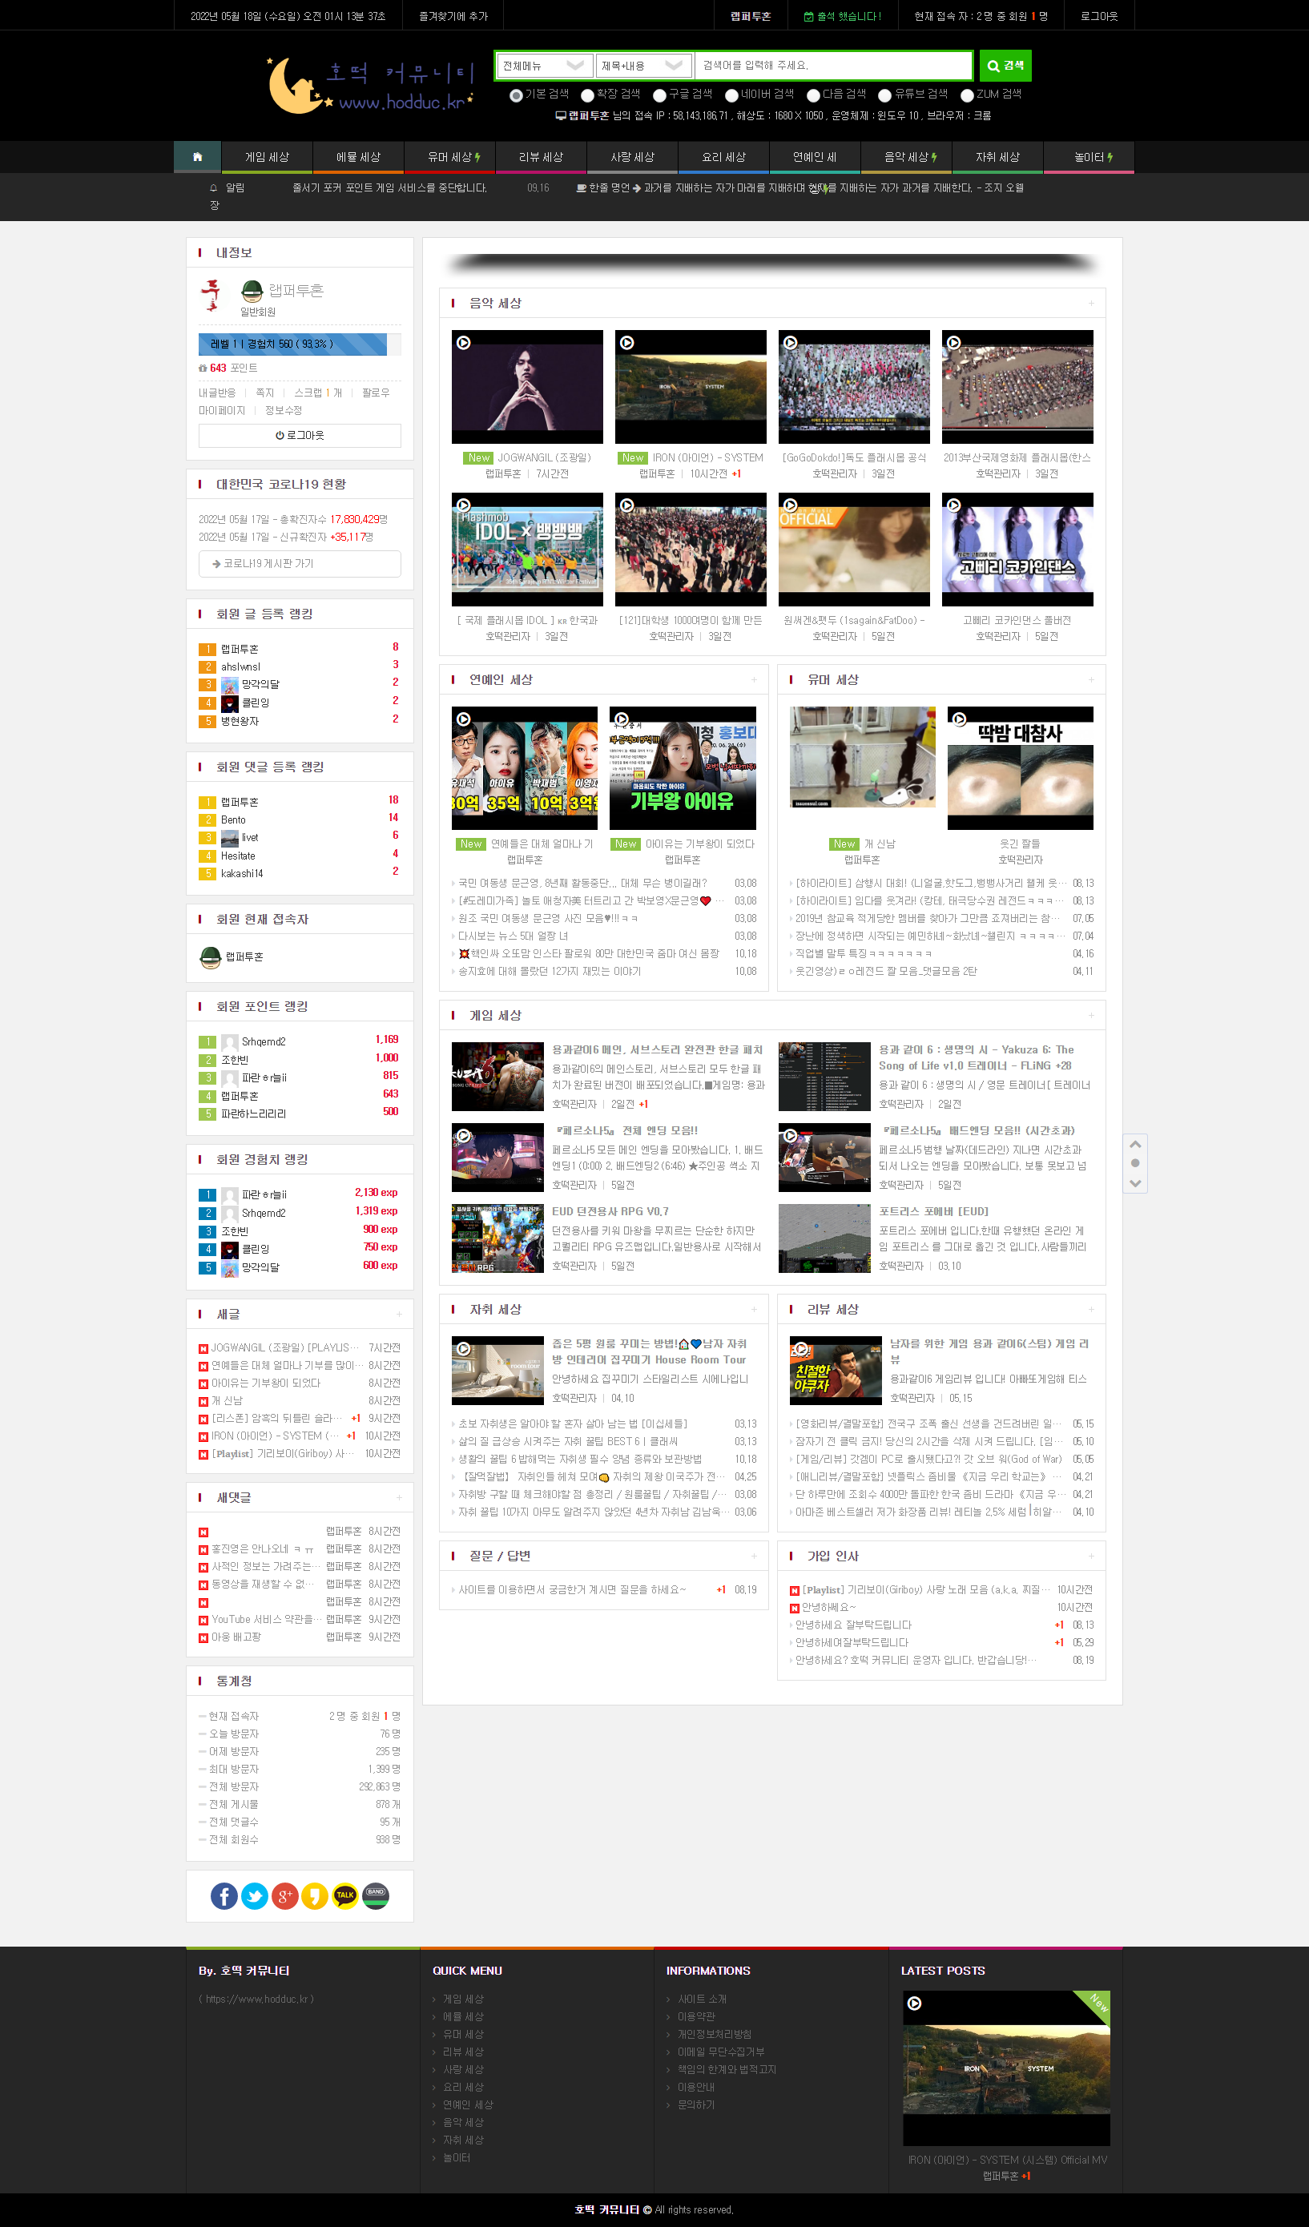Click the down arrow in floating scroll widget
1309x2227 pixels.
point(1136,1183)
